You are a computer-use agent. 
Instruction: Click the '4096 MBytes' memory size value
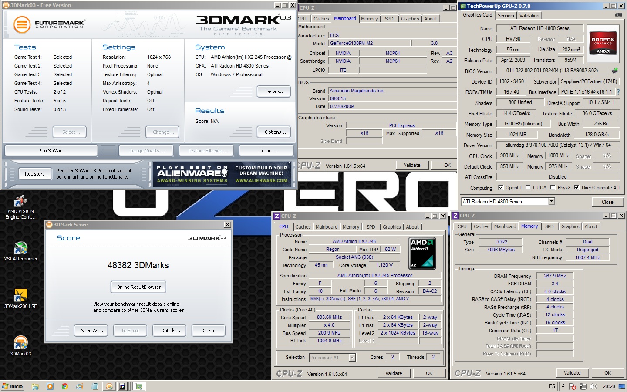501,250
